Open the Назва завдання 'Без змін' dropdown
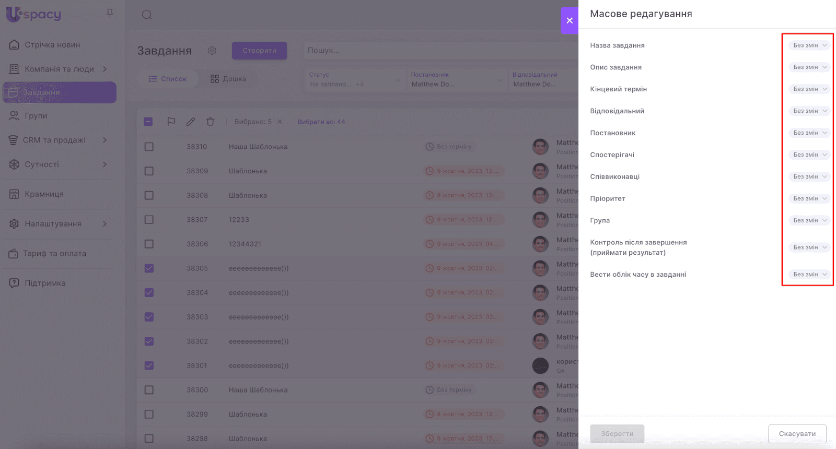The height and width of the screenshot is (449, 836). tap(809, 45)
